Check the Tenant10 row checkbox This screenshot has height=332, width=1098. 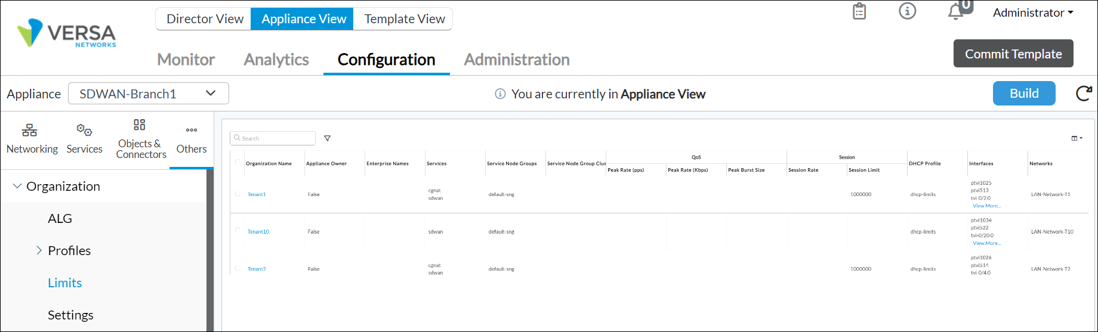click(238, 231)
